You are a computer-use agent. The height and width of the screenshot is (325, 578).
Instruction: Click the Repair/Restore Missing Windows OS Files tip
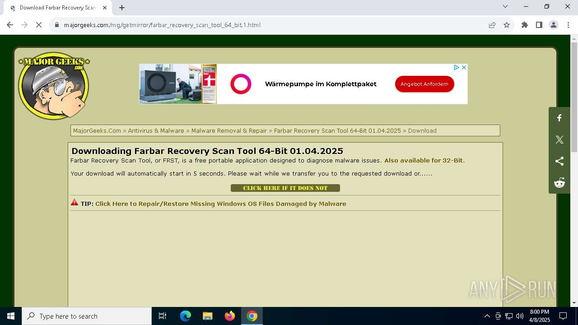click(x=221, y=204)
